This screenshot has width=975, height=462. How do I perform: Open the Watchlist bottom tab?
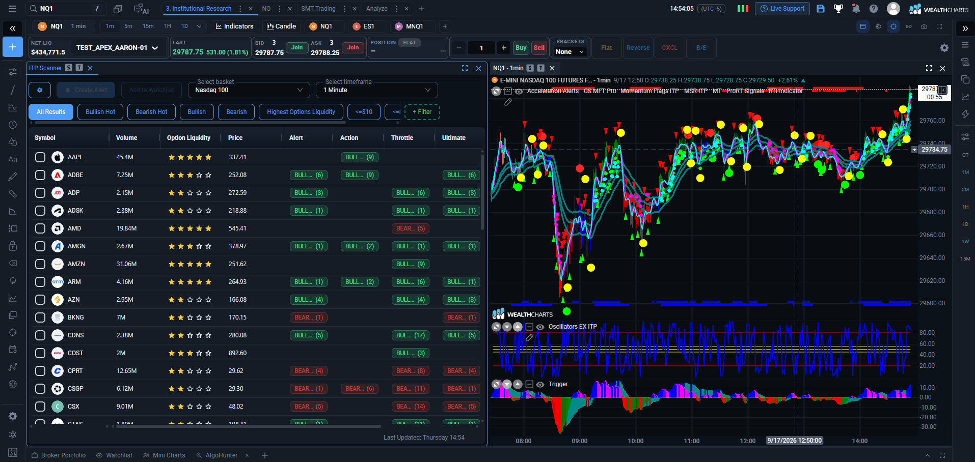114,455
